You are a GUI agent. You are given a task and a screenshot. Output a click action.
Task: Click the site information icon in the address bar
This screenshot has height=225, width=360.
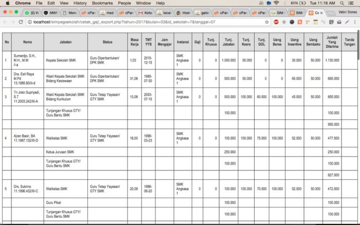[30, 22]
